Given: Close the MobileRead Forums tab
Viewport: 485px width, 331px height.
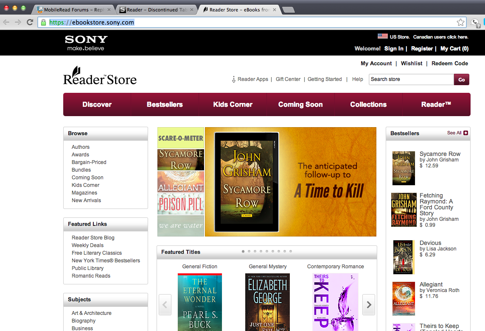Looking at the screenshot, I should pyautogui.click(x=109, y=10).
